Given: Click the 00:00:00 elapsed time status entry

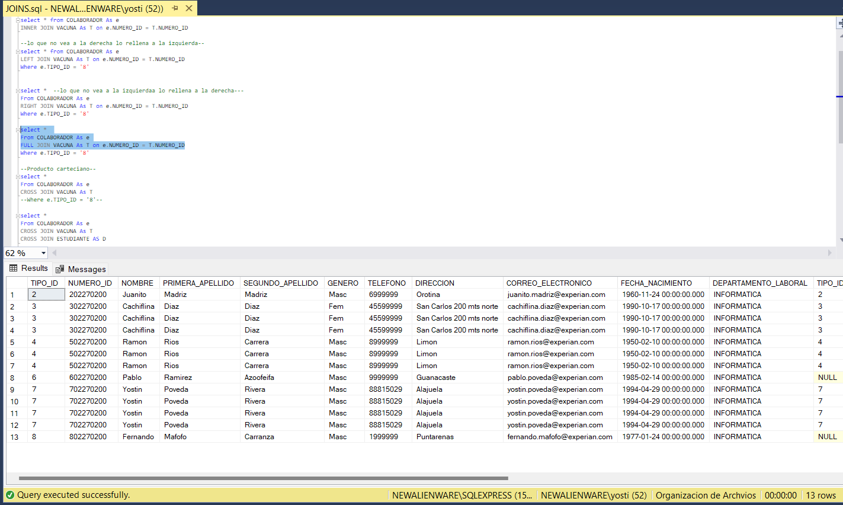Looking at the screenshot, I should pyautogui.click(x=780, y=495).
